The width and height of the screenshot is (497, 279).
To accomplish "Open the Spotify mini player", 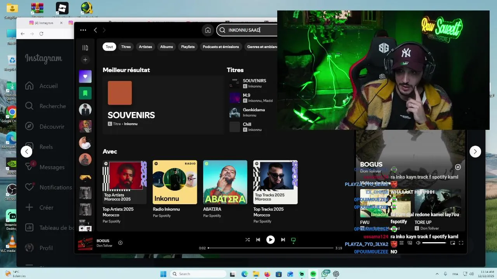I will pos(453,243).
